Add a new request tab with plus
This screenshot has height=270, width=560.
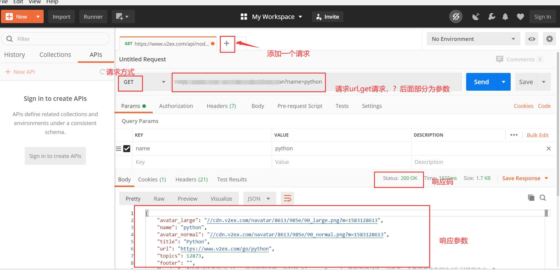[227, 44]
